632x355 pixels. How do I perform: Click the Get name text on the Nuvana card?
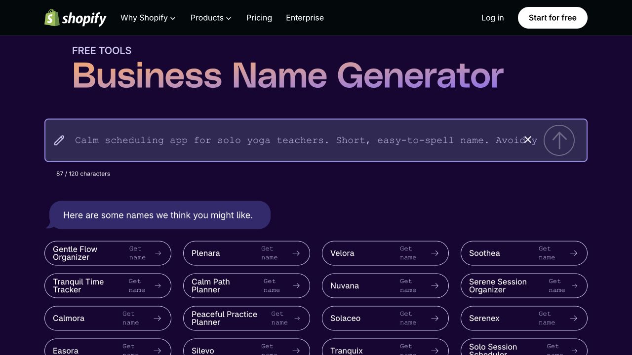tap(408, 286)
